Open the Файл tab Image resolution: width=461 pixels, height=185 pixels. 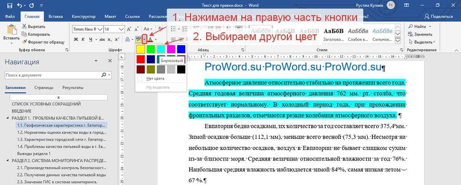point(10,17)
